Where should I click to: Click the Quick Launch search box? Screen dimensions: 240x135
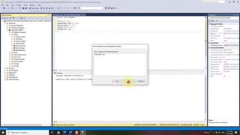pyautogui.click(x=214, y=1)
